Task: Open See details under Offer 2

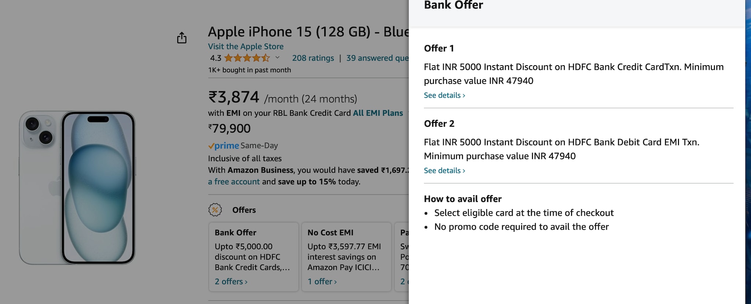Action: point(444,171)
